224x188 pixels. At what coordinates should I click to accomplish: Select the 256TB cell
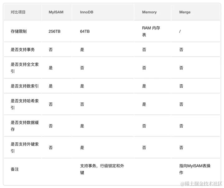(x=54, y=31)
